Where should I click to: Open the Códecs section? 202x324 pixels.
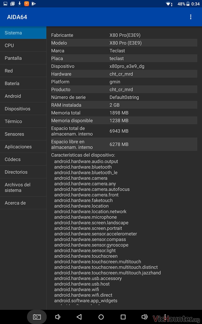23,159
